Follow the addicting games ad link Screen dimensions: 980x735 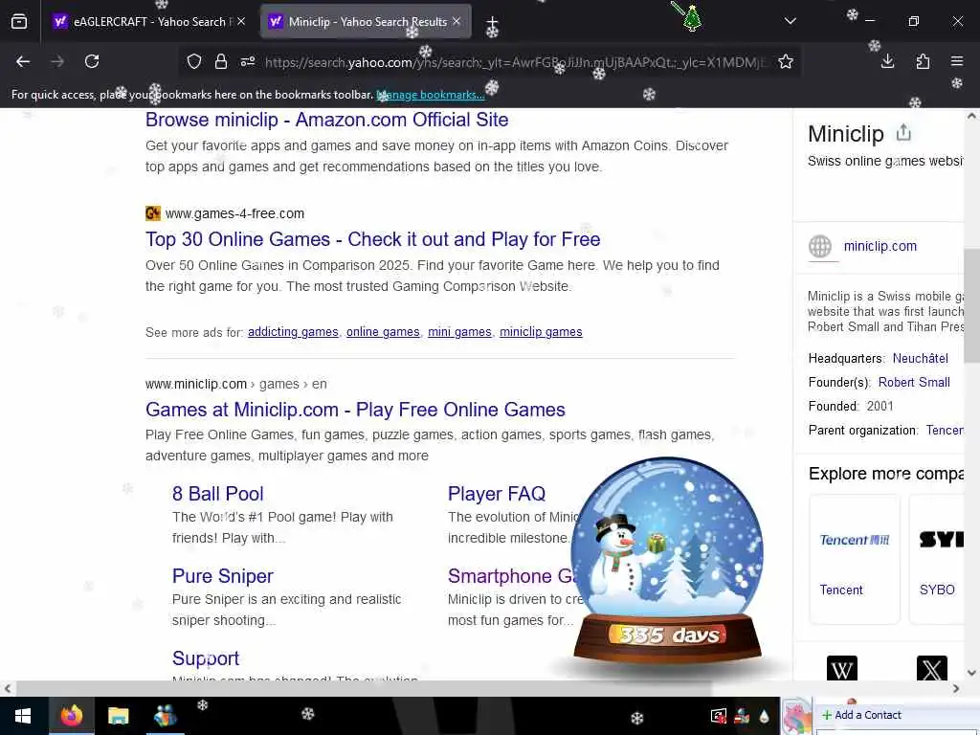click(293, 332)
